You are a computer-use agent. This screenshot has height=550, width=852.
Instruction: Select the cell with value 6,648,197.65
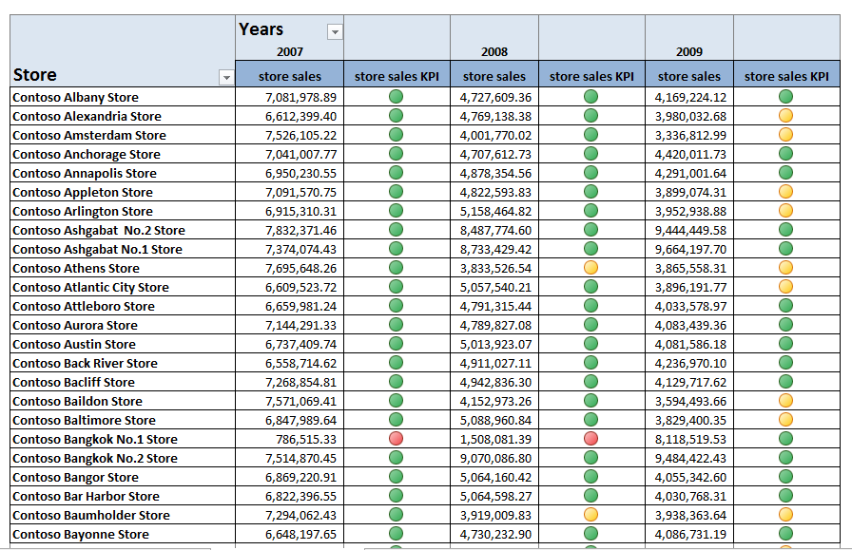pyautogui.click(x=290, y=534)
